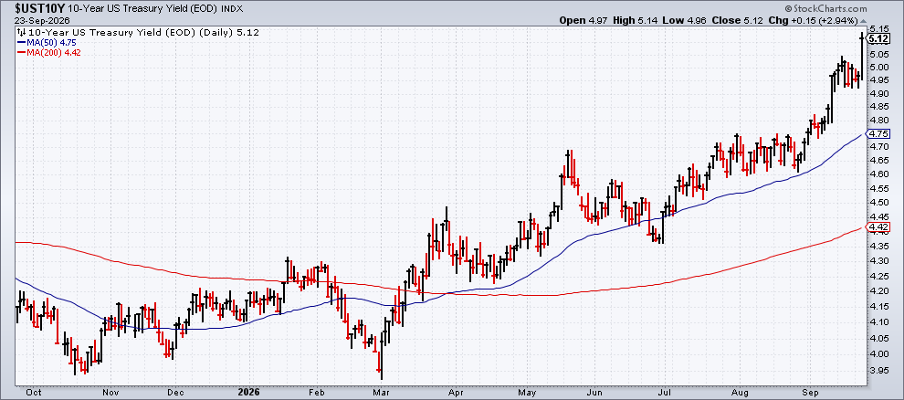Viewport: 904px width, 400px height.
Task: Click the Close 5.12 value in the header
Action: (x=743, y=20)
